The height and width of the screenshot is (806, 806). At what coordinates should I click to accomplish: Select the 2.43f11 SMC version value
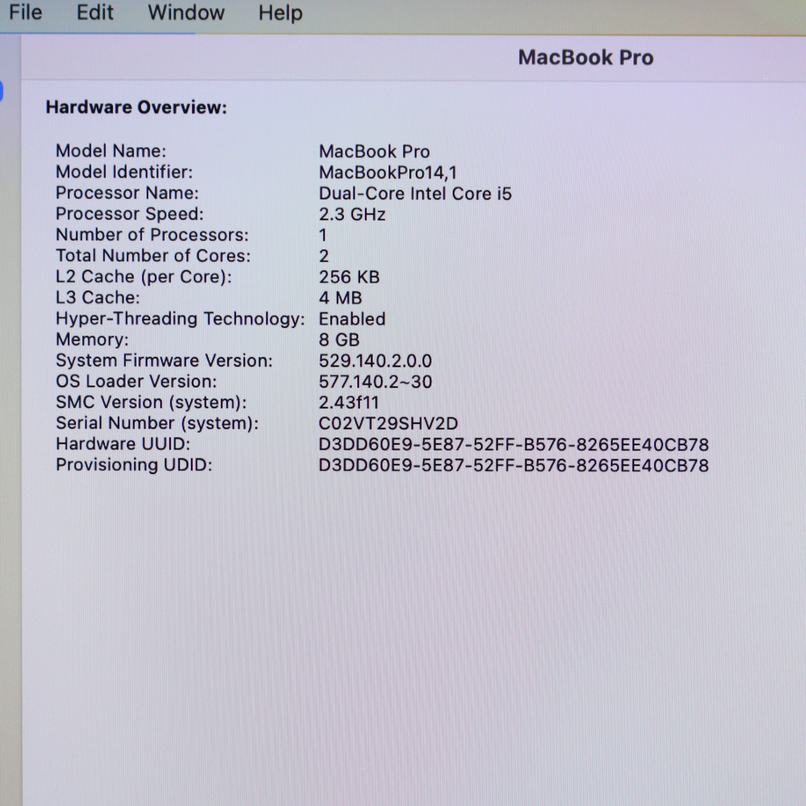[349, 403]
